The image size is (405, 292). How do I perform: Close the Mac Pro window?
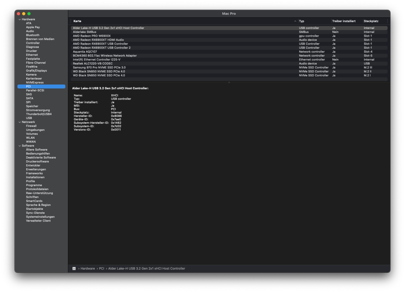[18, 14]
